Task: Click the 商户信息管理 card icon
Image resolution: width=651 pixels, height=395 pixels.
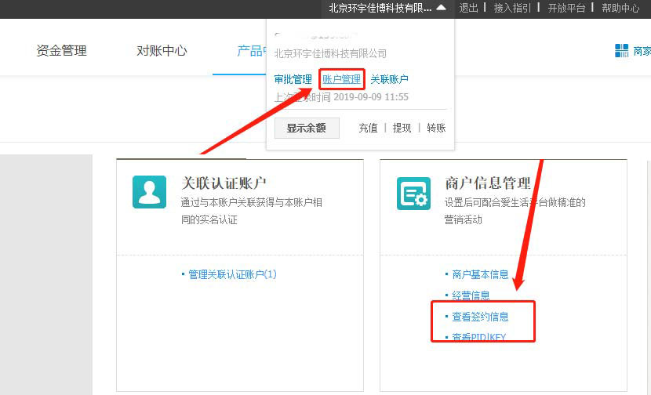Action: pyautogui.click(x=413, y=193)
